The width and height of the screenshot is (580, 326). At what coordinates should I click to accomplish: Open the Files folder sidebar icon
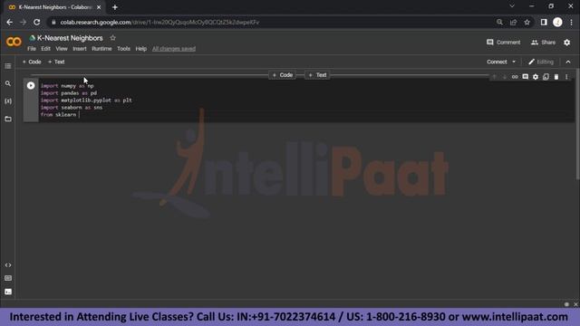coord(8,119)
